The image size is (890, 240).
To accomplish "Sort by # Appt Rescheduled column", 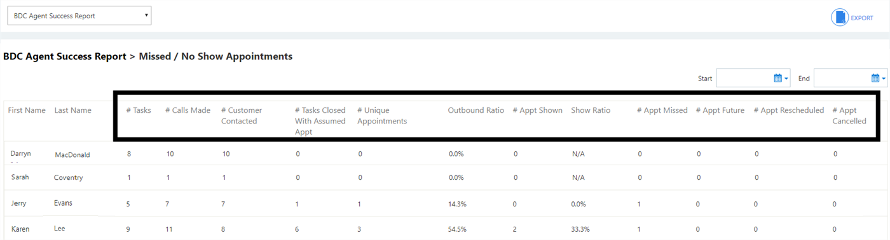I will pos(789,110).
